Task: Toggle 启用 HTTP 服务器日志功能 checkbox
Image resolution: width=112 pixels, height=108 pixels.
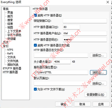Action: (35, 45)
